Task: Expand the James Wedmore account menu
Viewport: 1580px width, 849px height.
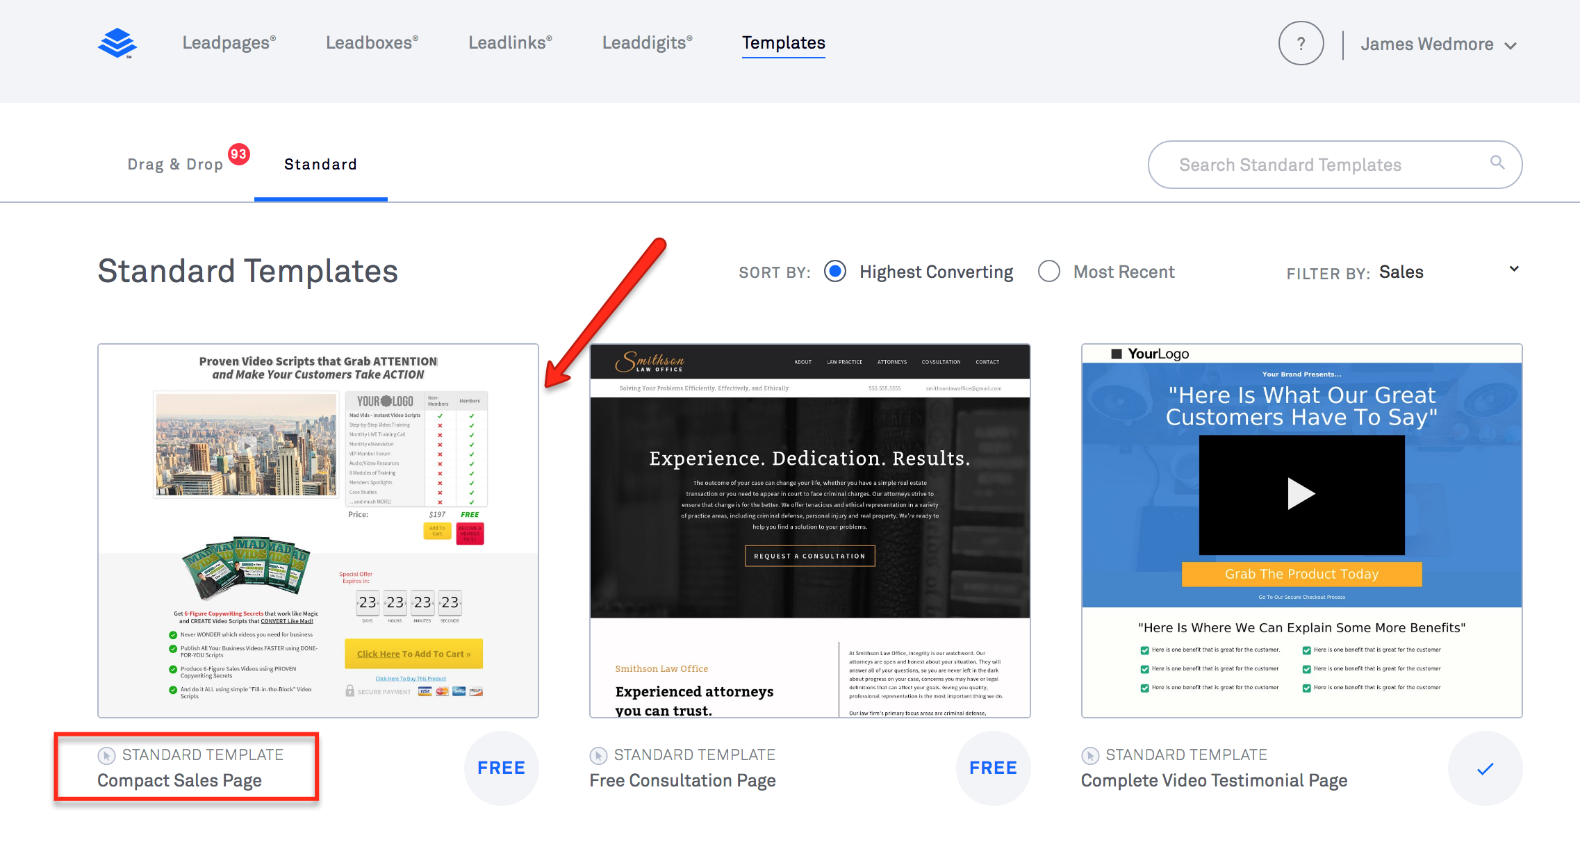Action: (x=1437, y=44)
